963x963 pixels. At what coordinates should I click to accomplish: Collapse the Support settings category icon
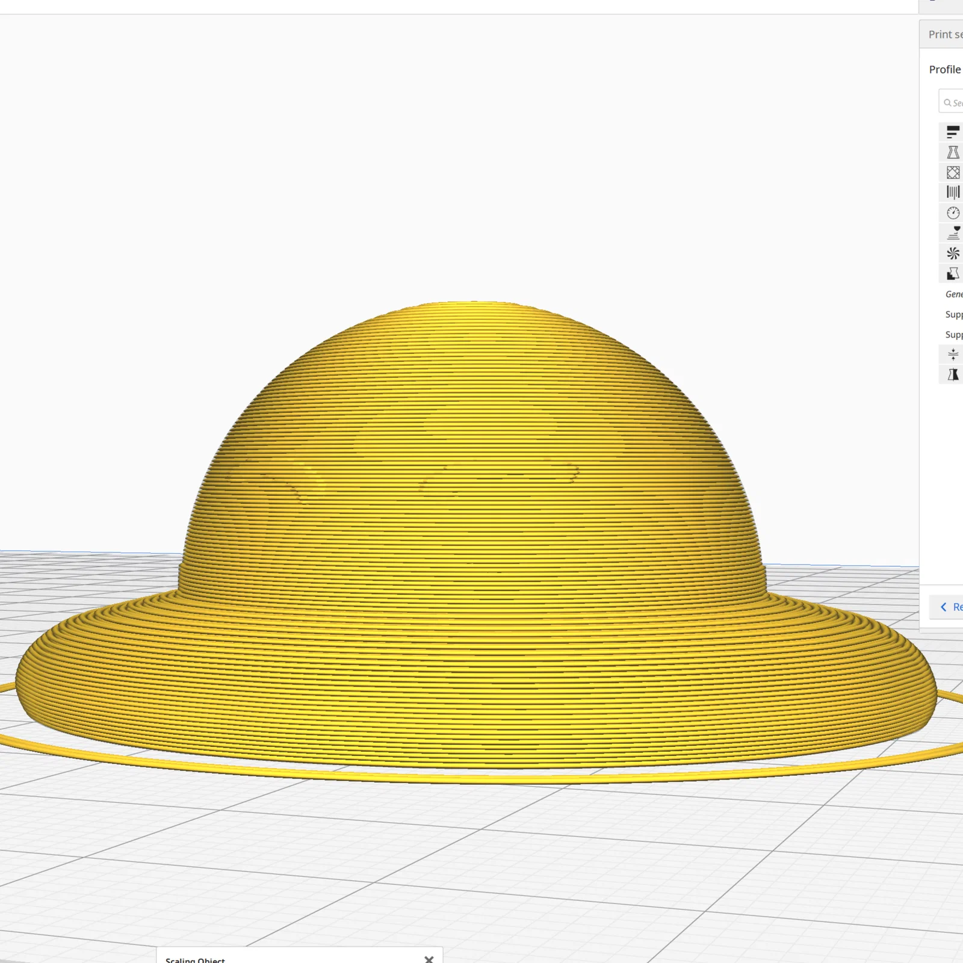[953, 274]
